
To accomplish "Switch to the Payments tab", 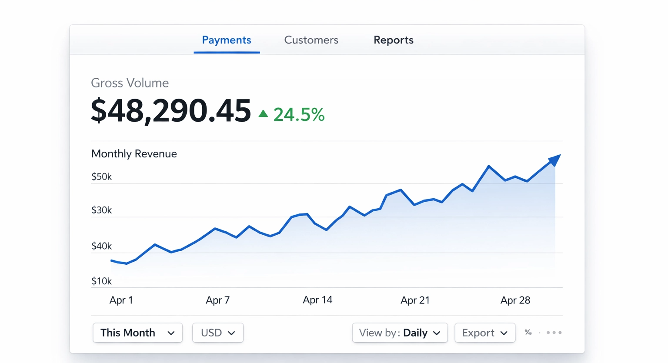I will pyautogui.click(x=226, y=40).
